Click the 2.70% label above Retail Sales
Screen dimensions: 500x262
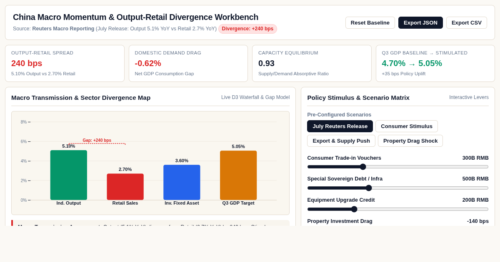pyautogui.click(x=125, y=169)
